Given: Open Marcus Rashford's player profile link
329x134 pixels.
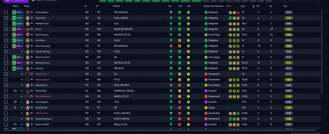Looking at the screenshot, I should [43, 96].
